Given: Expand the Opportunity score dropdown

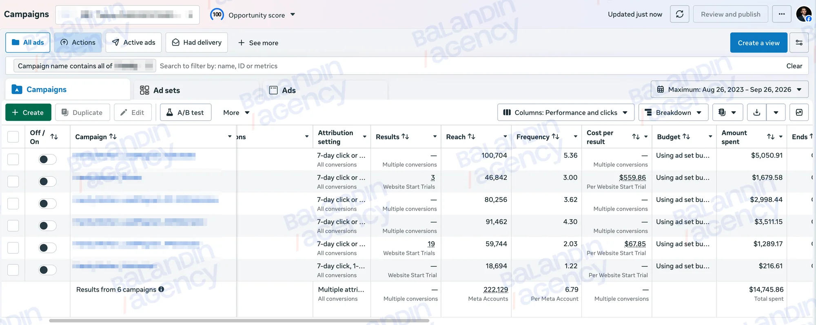Looking at the screenshot, I should [x=293, y=15].
